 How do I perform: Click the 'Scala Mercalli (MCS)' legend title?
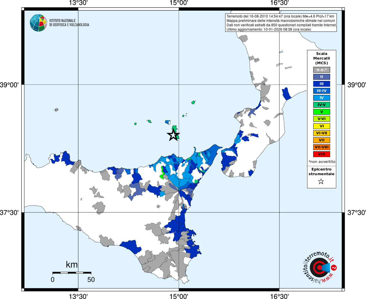321,58
